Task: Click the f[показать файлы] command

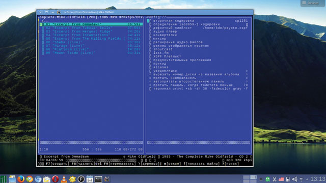Action: point(202,164)
